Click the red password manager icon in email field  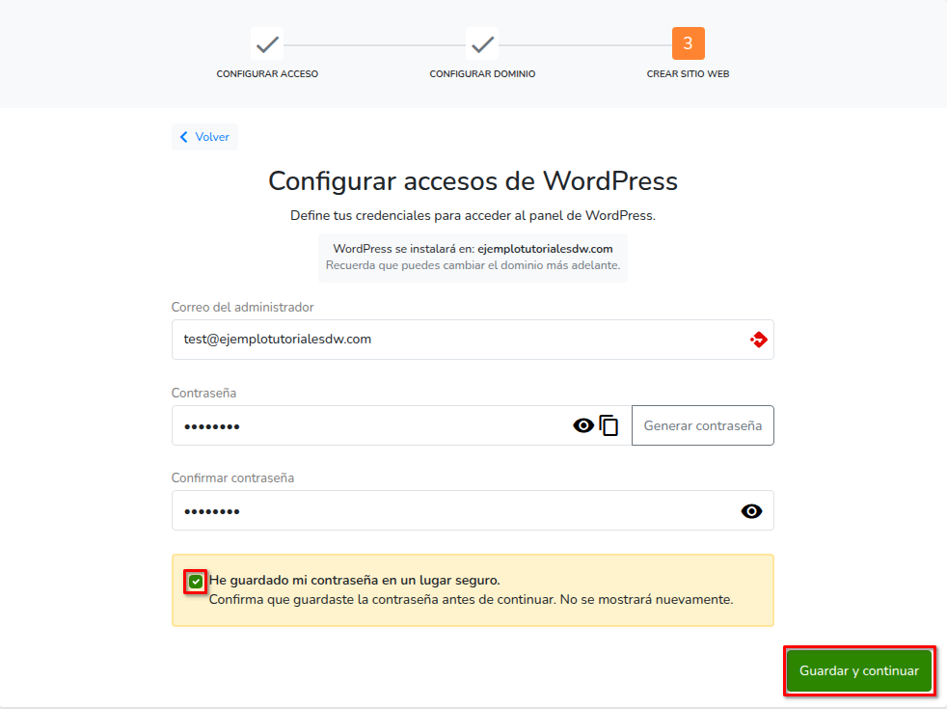758,340
